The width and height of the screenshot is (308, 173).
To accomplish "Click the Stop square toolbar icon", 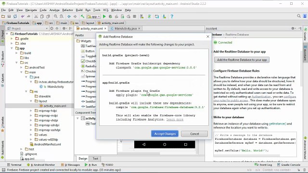I will click(x=135, y=16).
